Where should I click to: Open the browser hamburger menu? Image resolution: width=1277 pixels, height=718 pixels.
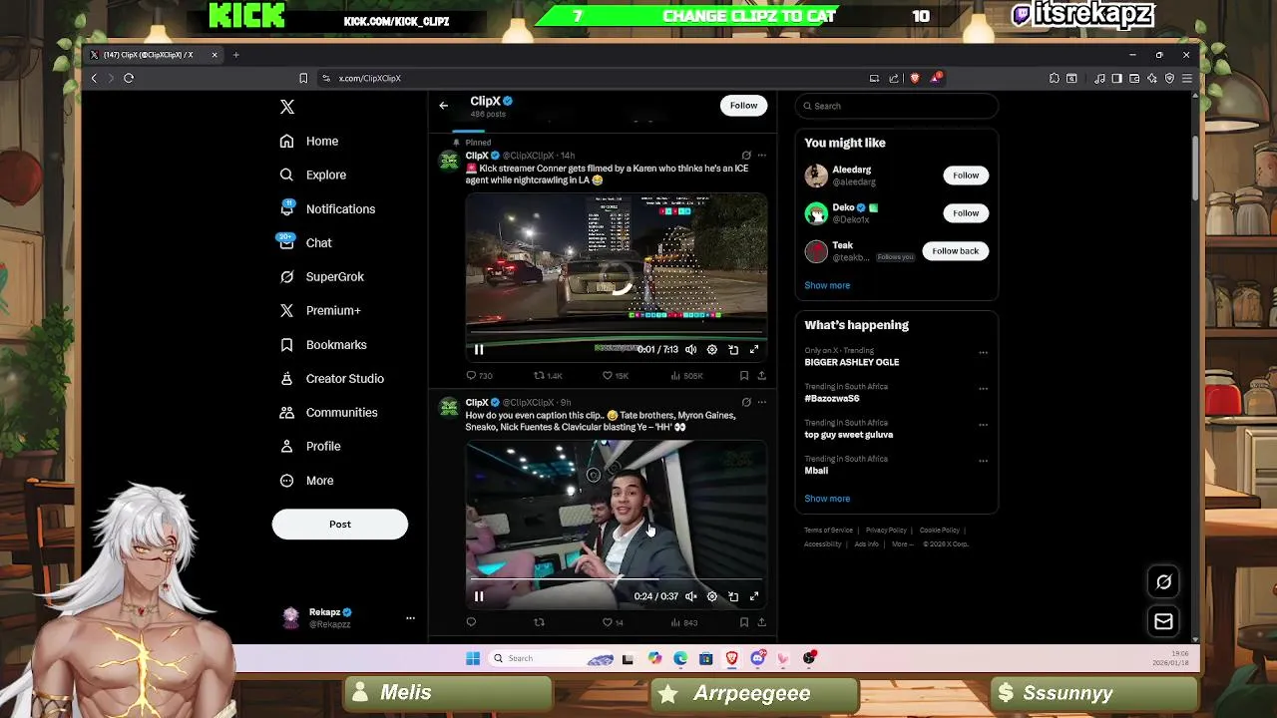(1186, 78)
